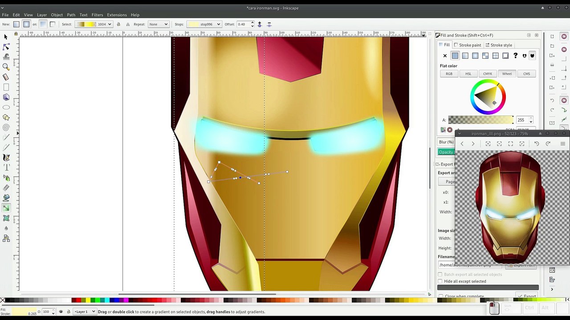This screenshot has height=320, width=570.
Task: Select the Tweak tool
Action: 6,56
